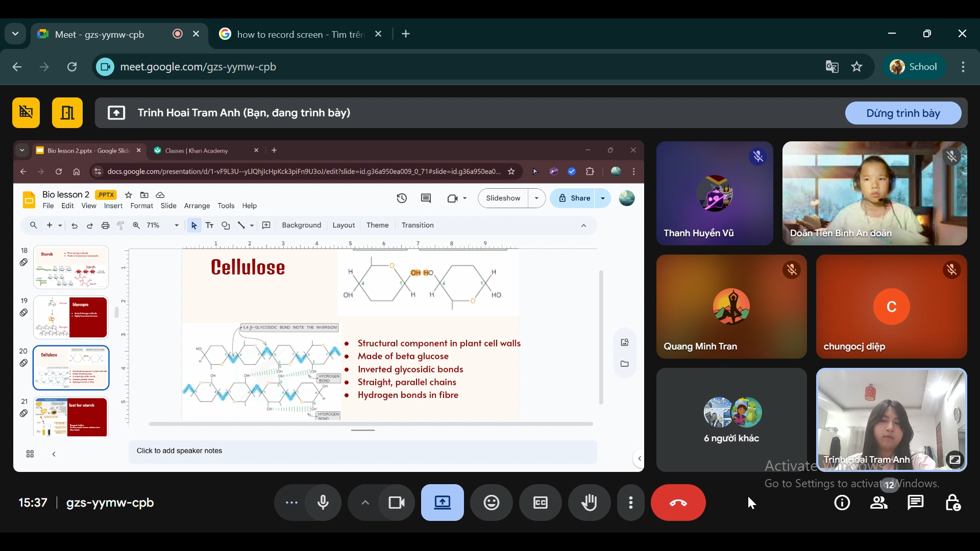This screenshot has width=980, height=551.
Task: Toggle self-view picture-in-picture on Trinh Hoai Tram Anh tile
Action: click(x=954, y=459)
